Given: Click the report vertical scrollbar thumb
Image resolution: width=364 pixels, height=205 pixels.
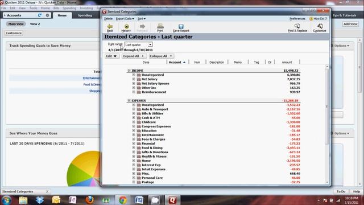Looking at the screenshot, I should point(327,106).
